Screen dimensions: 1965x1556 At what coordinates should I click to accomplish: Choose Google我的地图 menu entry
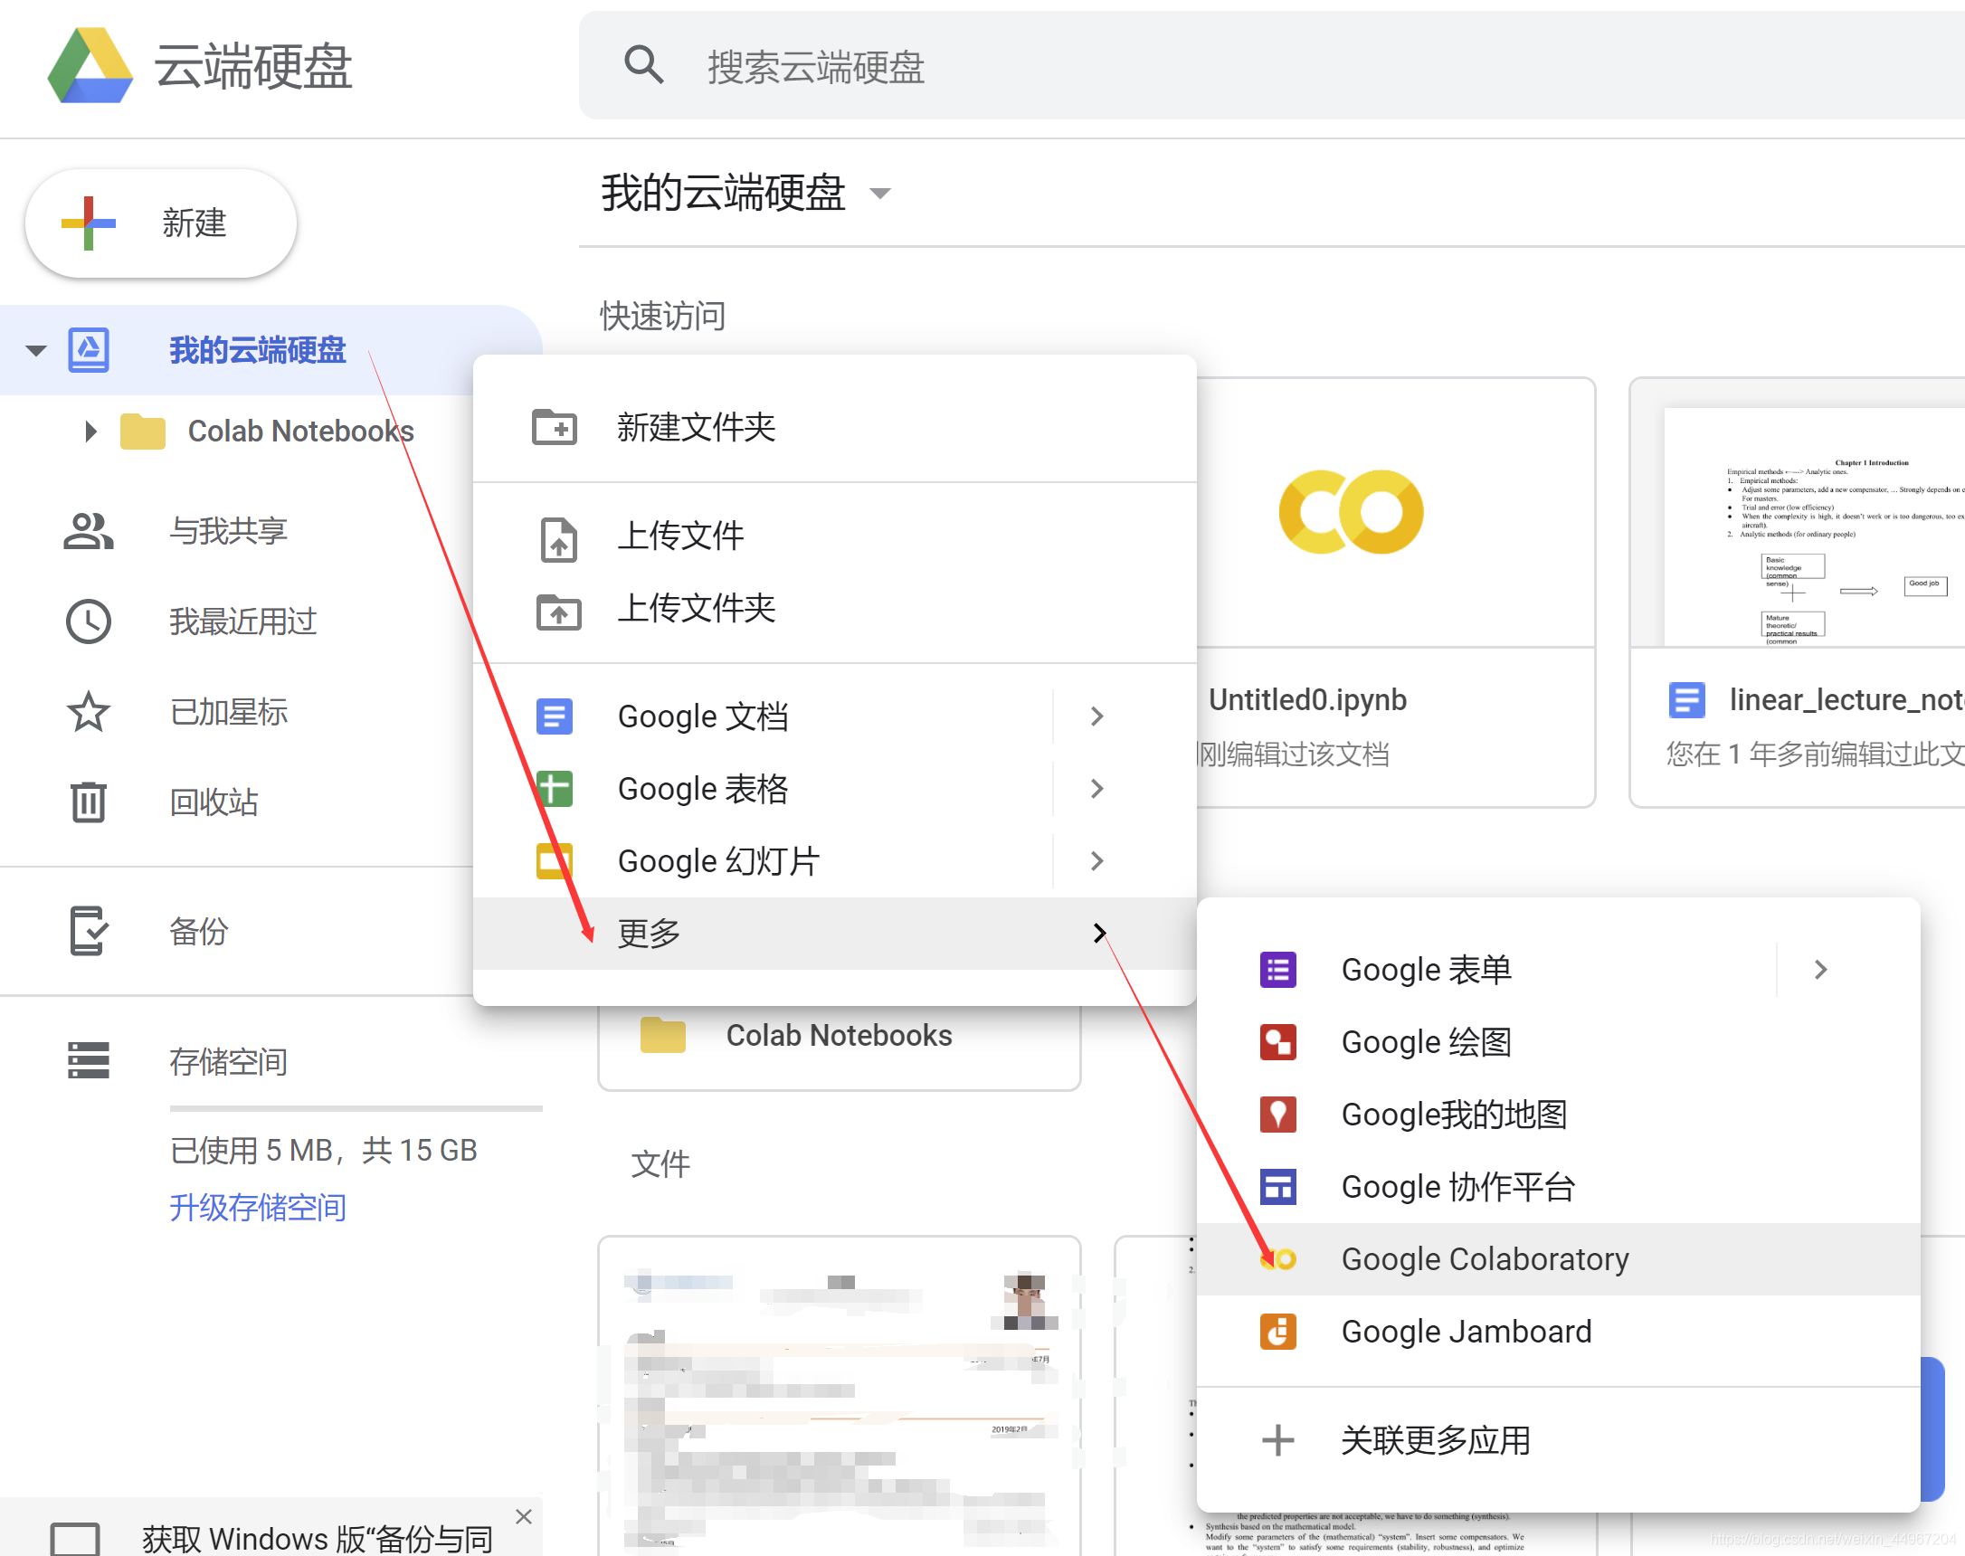click(x=1558, y=1115)
